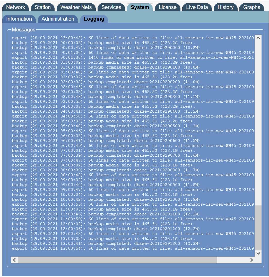269x277 pixels.
Task: Click the export 29.09.2021 02:00:45 line
Action: tap(133, 87)
